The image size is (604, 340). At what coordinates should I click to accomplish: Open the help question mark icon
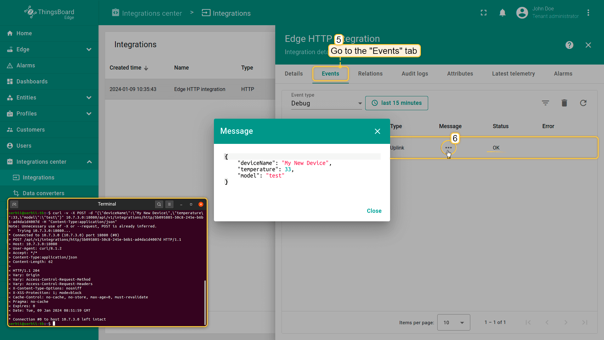[569, 45]
